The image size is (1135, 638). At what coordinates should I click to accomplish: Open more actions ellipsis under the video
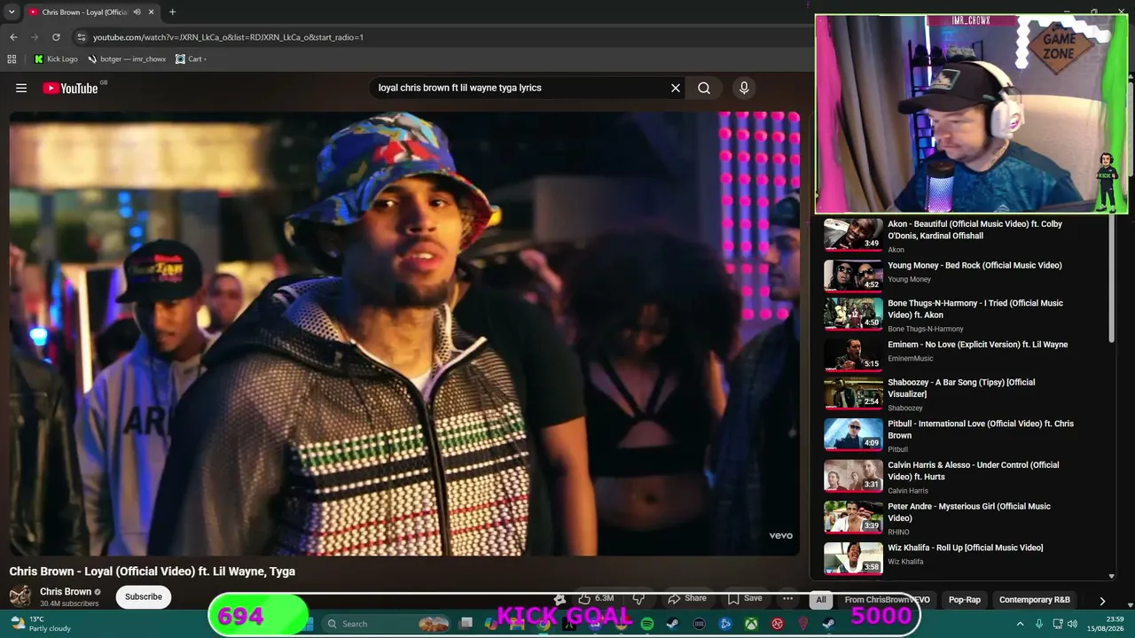click(787, 599)
